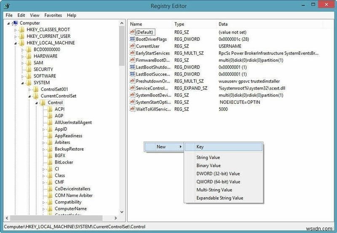The height and width of the screenshot is (233, 337).
Task: Click the NOEXECUTE=OPTIN data cell
Action: pos(240,102)
